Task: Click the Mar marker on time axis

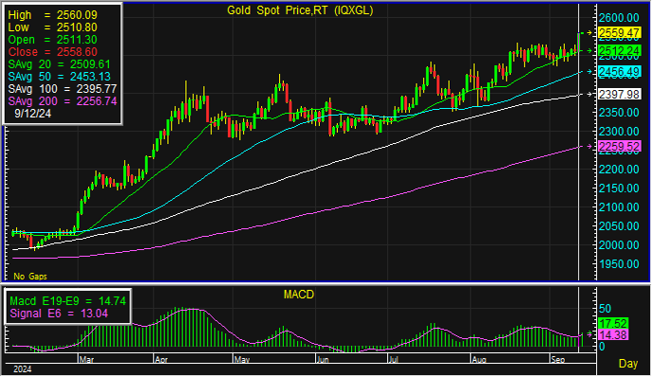Action: click(86, 360)
